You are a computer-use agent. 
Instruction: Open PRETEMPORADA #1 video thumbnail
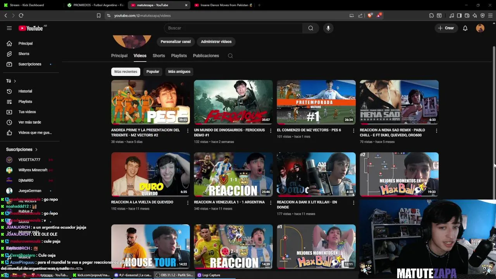click(316, 102)
